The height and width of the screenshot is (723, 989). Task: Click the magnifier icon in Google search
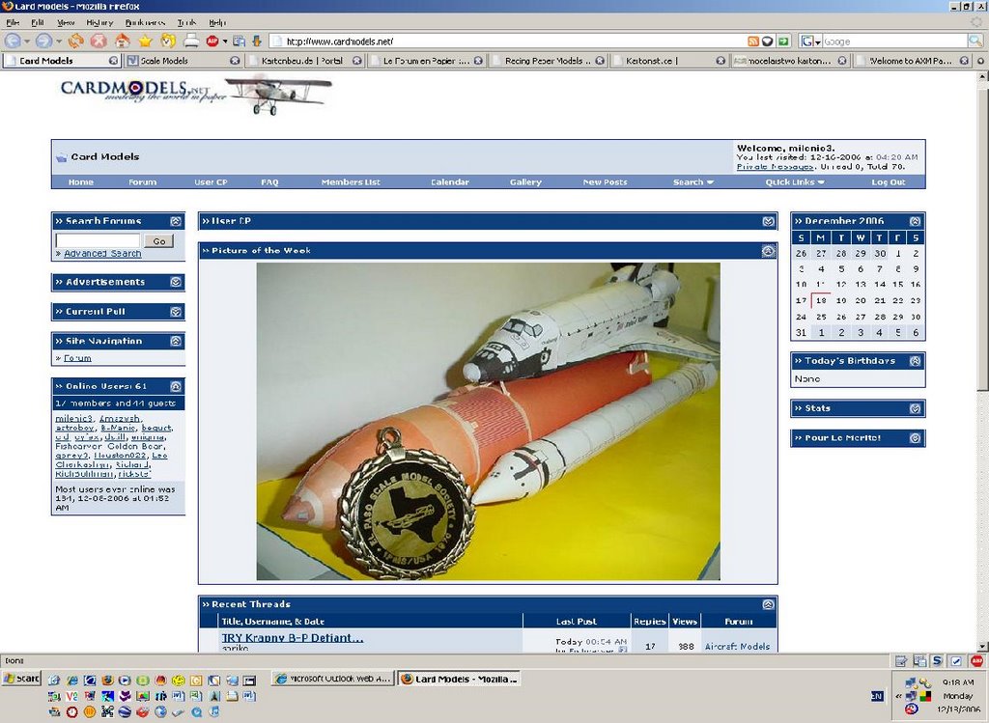(975, 42)
